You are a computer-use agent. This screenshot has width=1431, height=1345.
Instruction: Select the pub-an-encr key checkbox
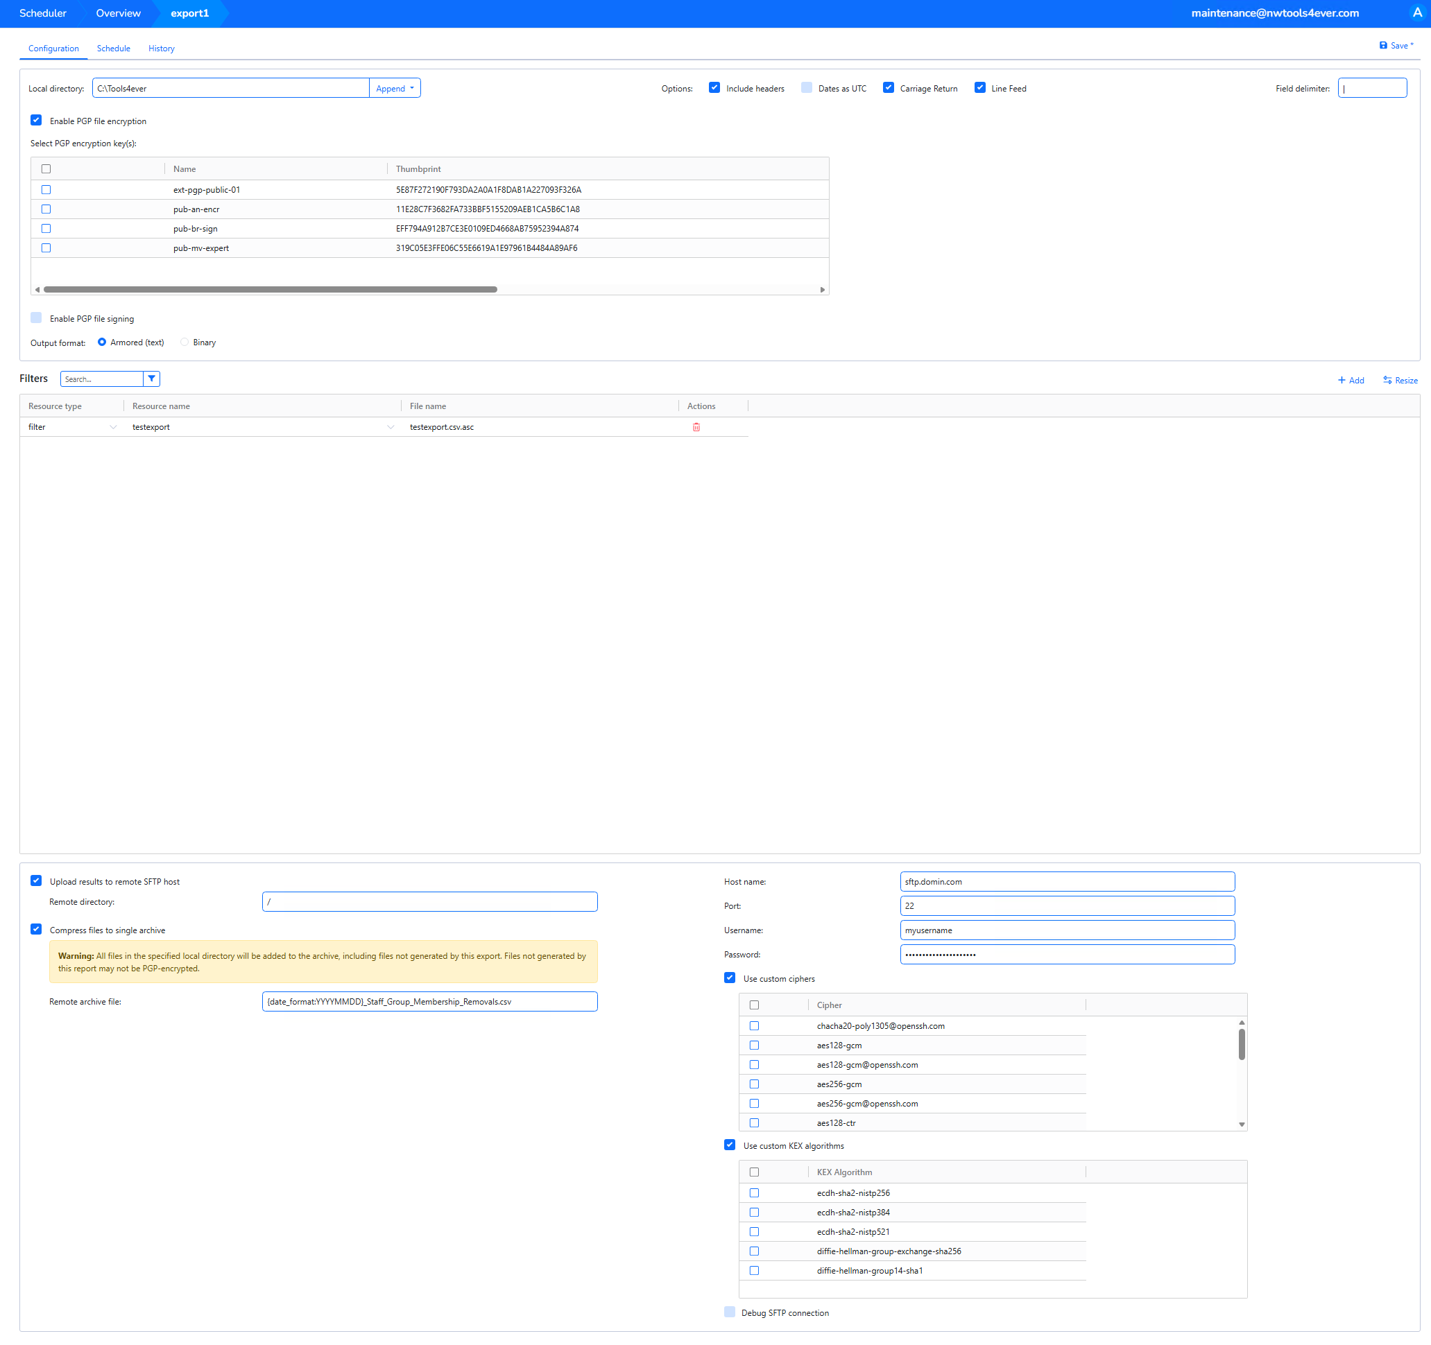coord(46,209)
